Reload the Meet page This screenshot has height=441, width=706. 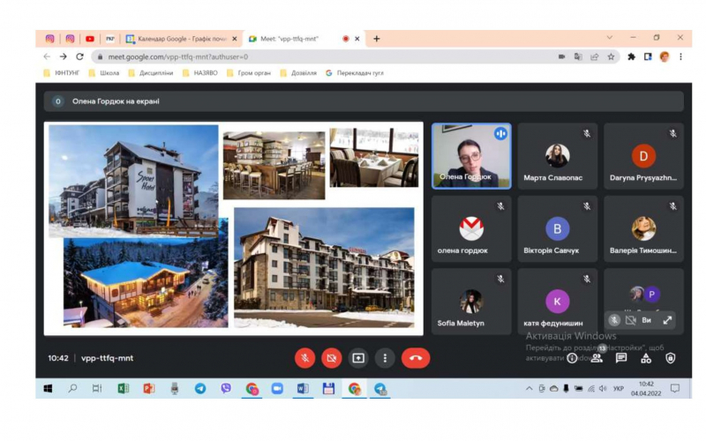pos(79,56)
